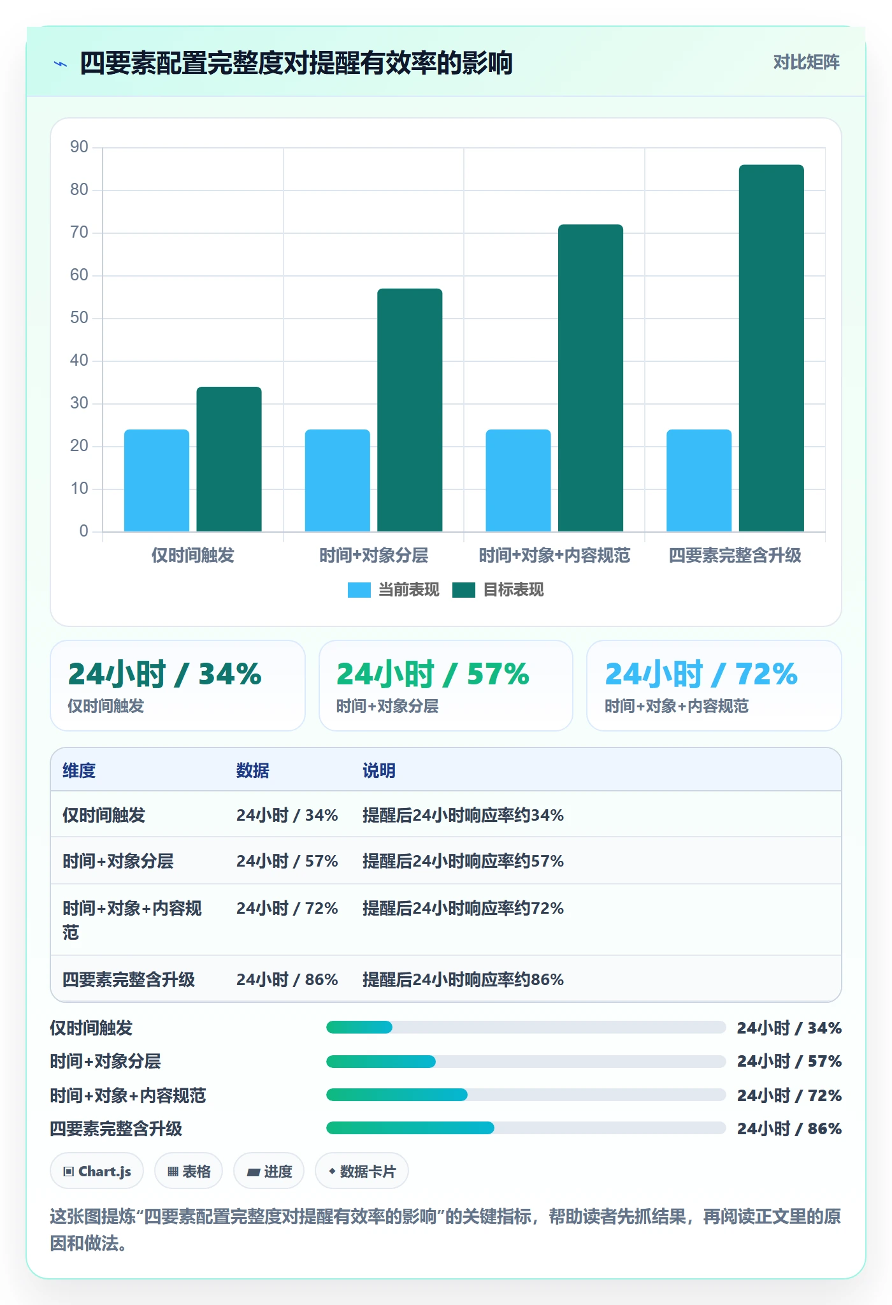
Task: Select the 数据卡片 tag chip
Action: tap(362, 1171)
